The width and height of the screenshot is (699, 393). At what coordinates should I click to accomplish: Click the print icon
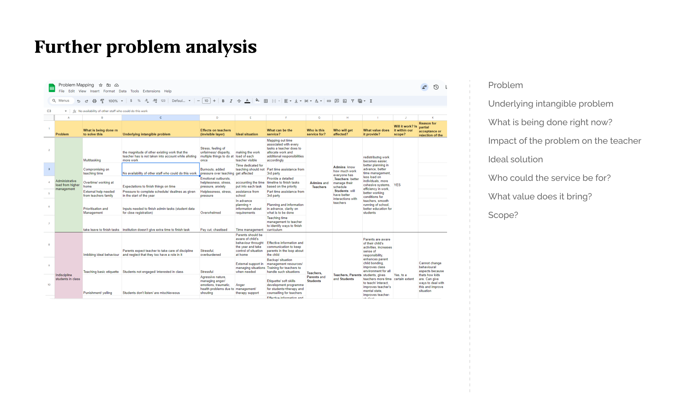pos(94,101)
